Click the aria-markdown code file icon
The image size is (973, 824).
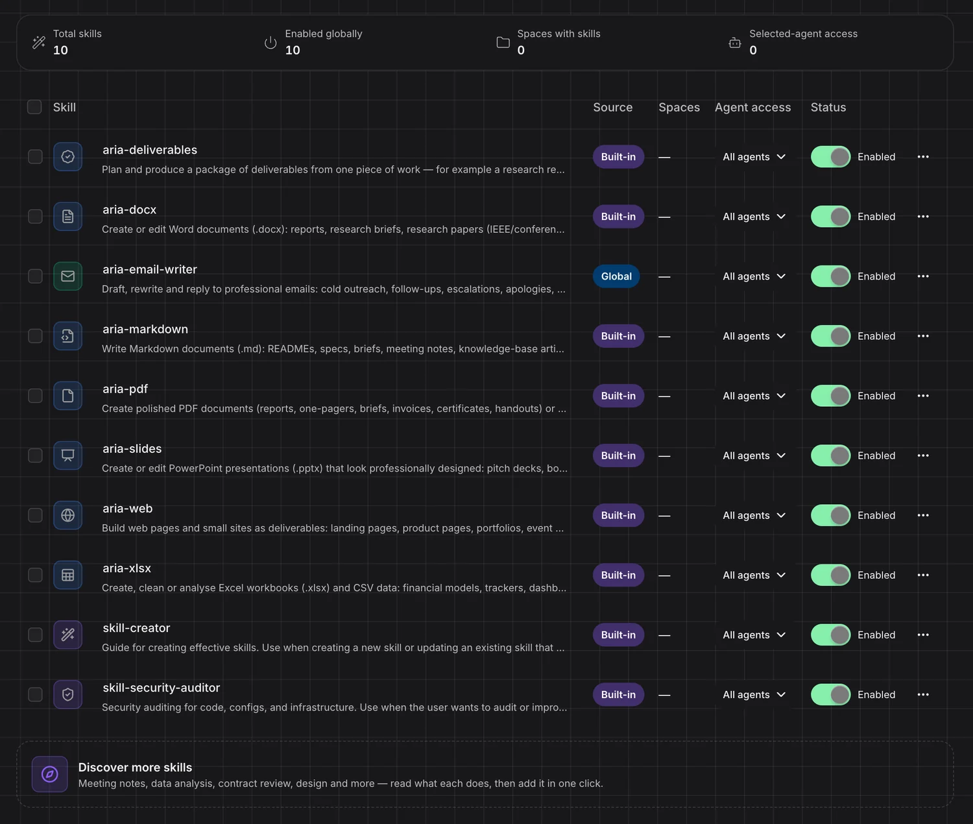[67, 336]
